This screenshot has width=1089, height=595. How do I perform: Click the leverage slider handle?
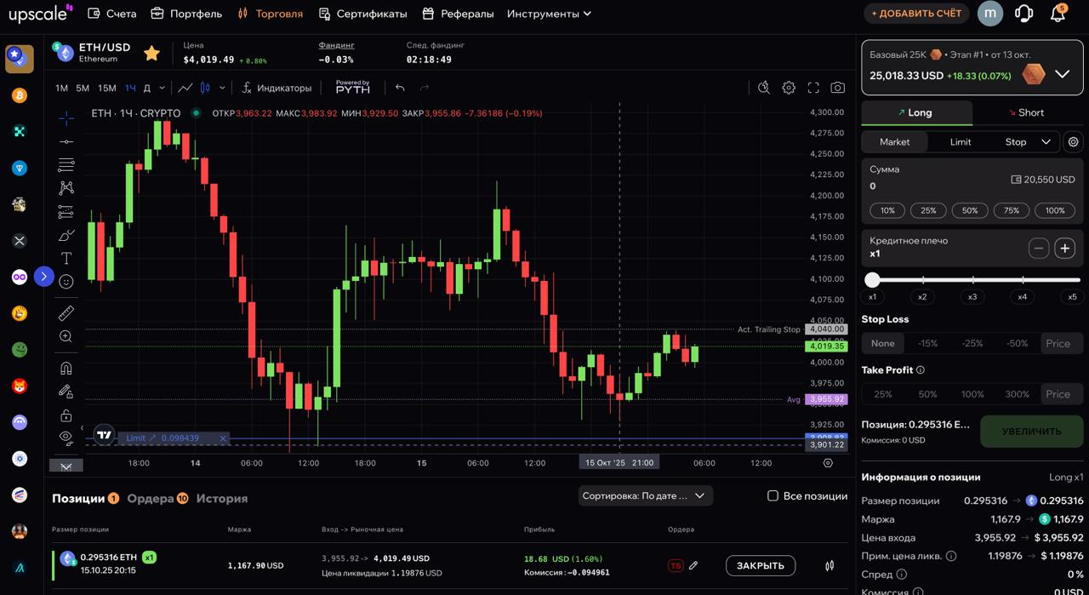point(872,279)
